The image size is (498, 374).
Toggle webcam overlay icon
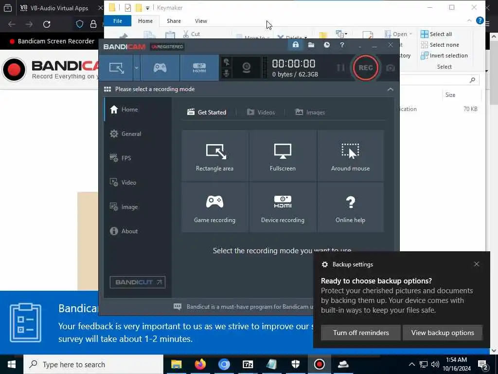click(x=247, y=68)
